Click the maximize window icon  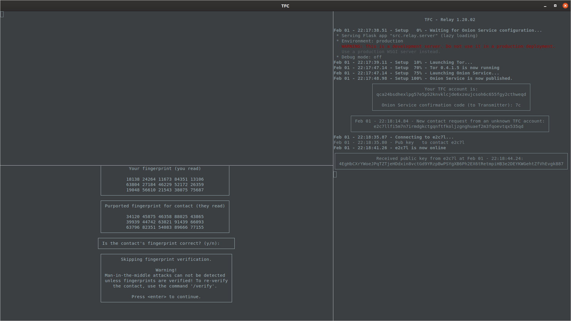pyautogui.click(x=555, y=6)
